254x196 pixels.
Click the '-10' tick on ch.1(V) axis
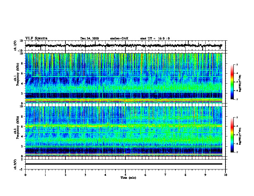click(x=21, y=51)
